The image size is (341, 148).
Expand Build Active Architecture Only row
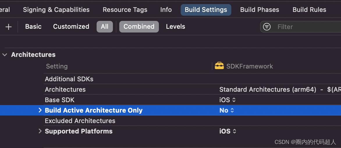coord(40,110)
